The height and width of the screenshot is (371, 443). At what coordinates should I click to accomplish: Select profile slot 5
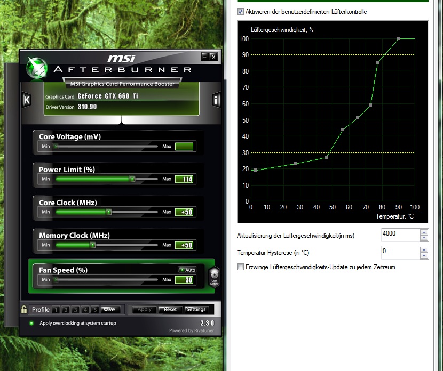coord(95,310)
